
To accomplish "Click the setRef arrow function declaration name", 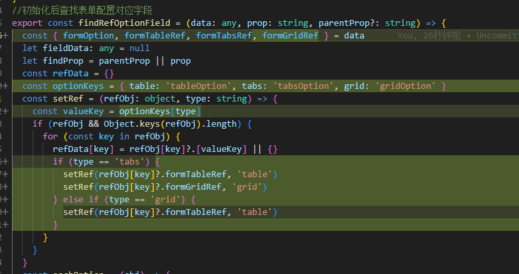I will pyautogui.click(x=66, y=99).
